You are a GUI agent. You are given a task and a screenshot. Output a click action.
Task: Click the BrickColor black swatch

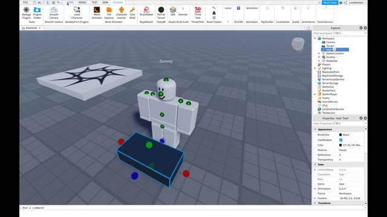[x=340, y=135]
